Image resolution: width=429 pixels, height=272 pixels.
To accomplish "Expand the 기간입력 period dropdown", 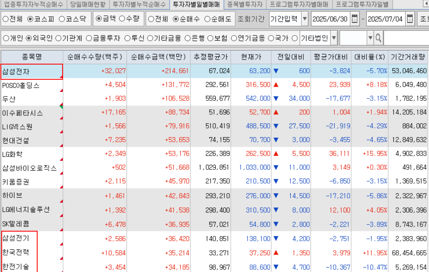I will 305,19.
